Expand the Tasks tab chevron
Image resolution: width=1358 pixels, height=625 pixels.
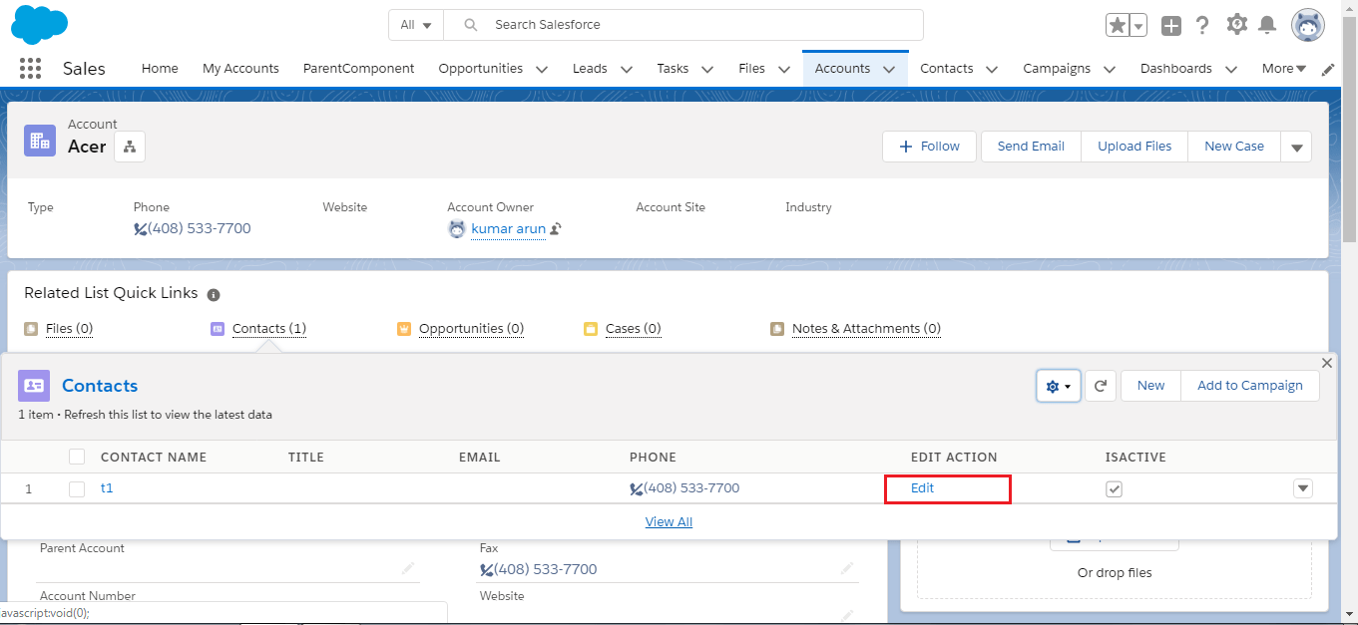coord(707,69)
